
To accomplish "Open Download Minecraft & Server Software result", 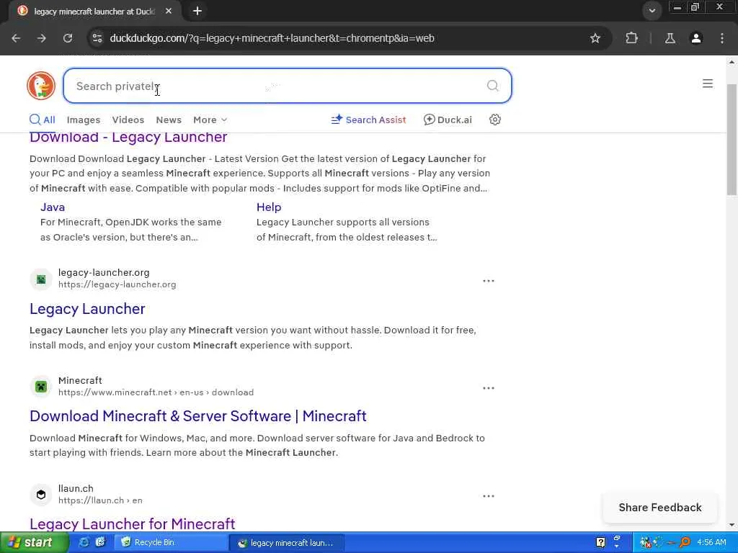I will (x=197, y=415).
